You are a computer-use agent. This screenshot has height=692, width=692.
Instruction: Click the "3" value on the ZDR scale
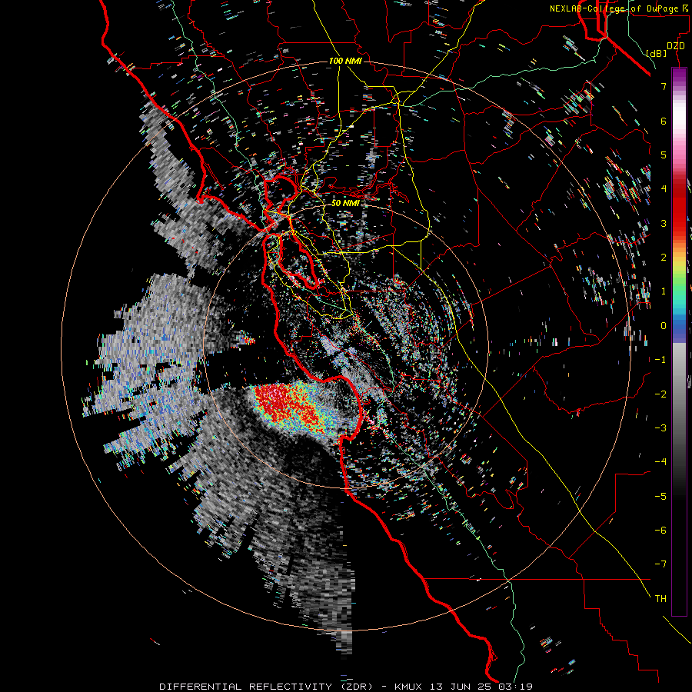click(664, 223)
